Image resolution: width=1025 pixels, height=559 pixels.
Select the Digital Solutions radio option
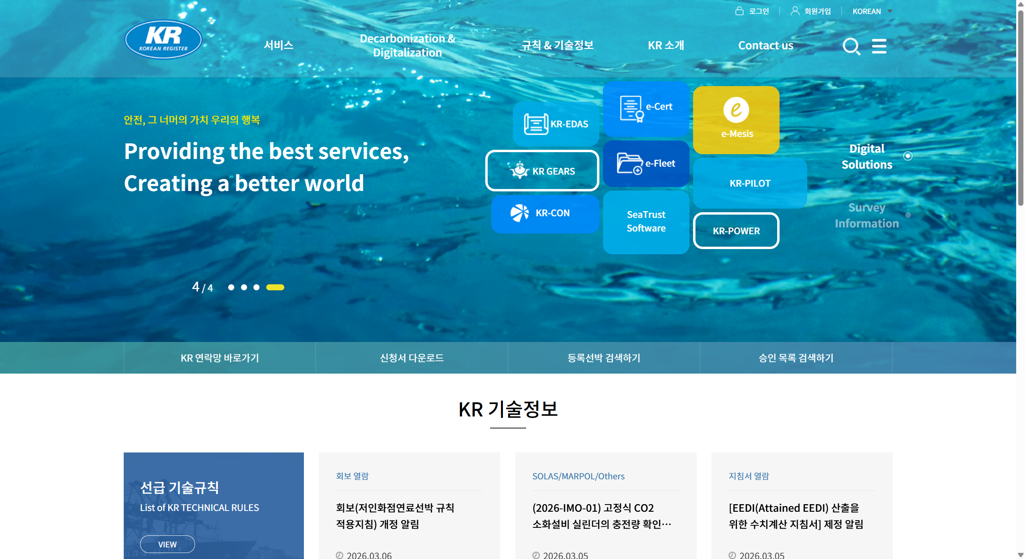908,156
